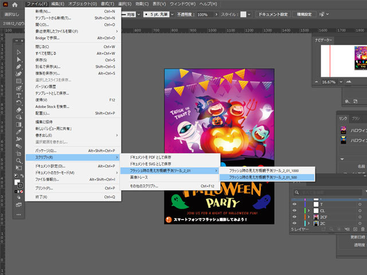Select 別名で保存(A)... menu entry

click(x=73, y=66)
